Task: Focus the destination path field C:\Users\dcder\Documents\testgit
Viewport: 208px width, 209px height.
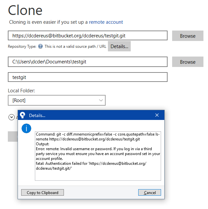Action: [88, 62]
